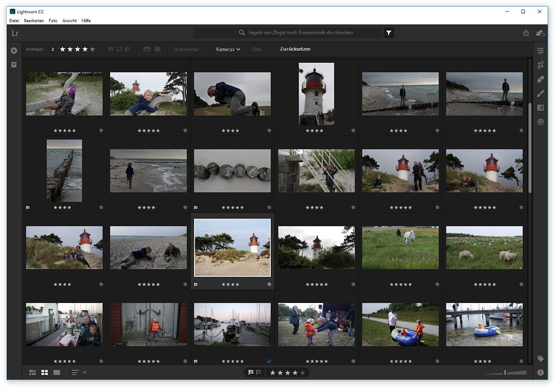Select the Crop and Rotate tool
Viewport: 556px width, 388px height.
pyautogui.click(x=540, y=65)
